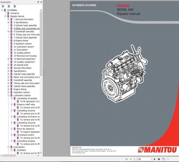Screen dimensions: 179x162
Task: Collapse the Lubrication system node (unnumbered)
Action: [8, 95]
